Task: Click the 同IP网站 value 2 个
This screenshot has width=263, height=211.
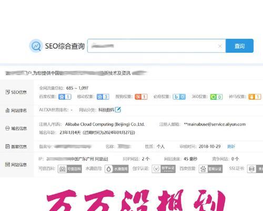Action: [146, 159]
